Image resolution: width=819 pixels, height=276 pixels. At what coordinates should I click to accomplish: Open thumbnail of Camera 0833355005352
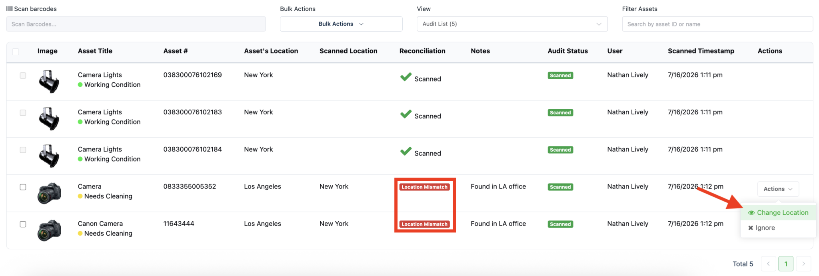click(49, 193)
